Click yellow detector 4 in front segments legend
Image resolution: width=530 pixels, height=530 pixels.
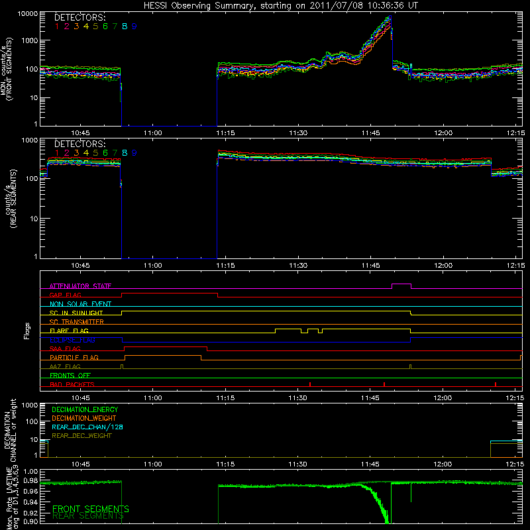[x=86, y=26]
